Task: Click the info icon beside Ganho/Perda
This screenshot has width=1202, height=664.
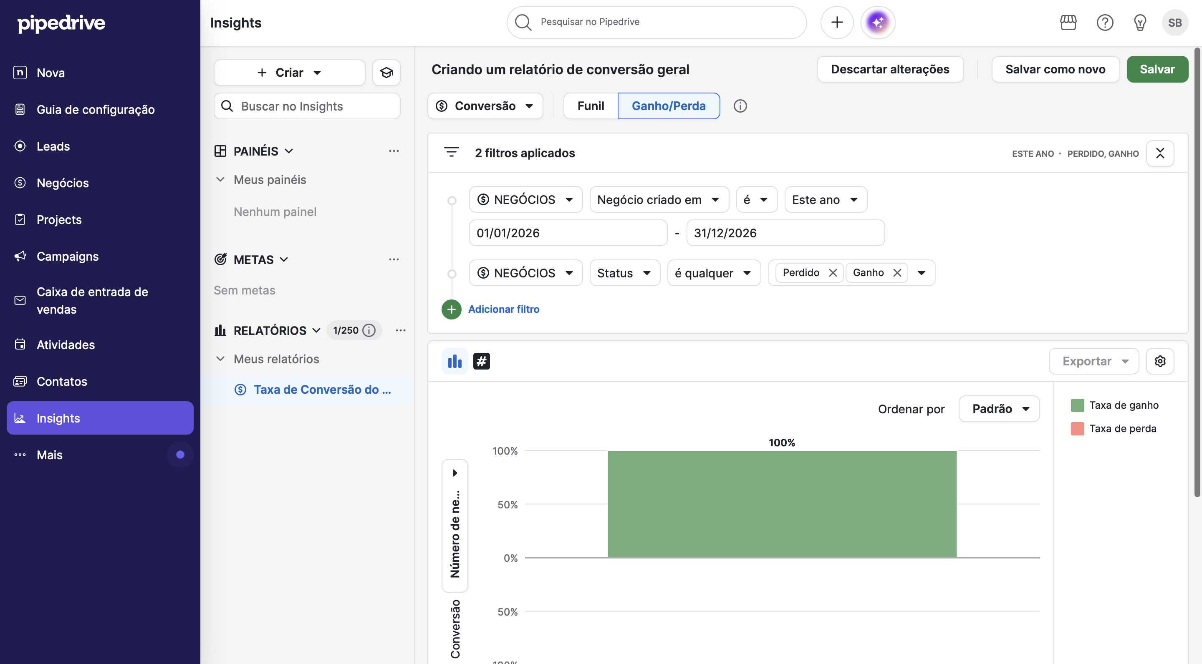Action: click(x=740, y=106)
